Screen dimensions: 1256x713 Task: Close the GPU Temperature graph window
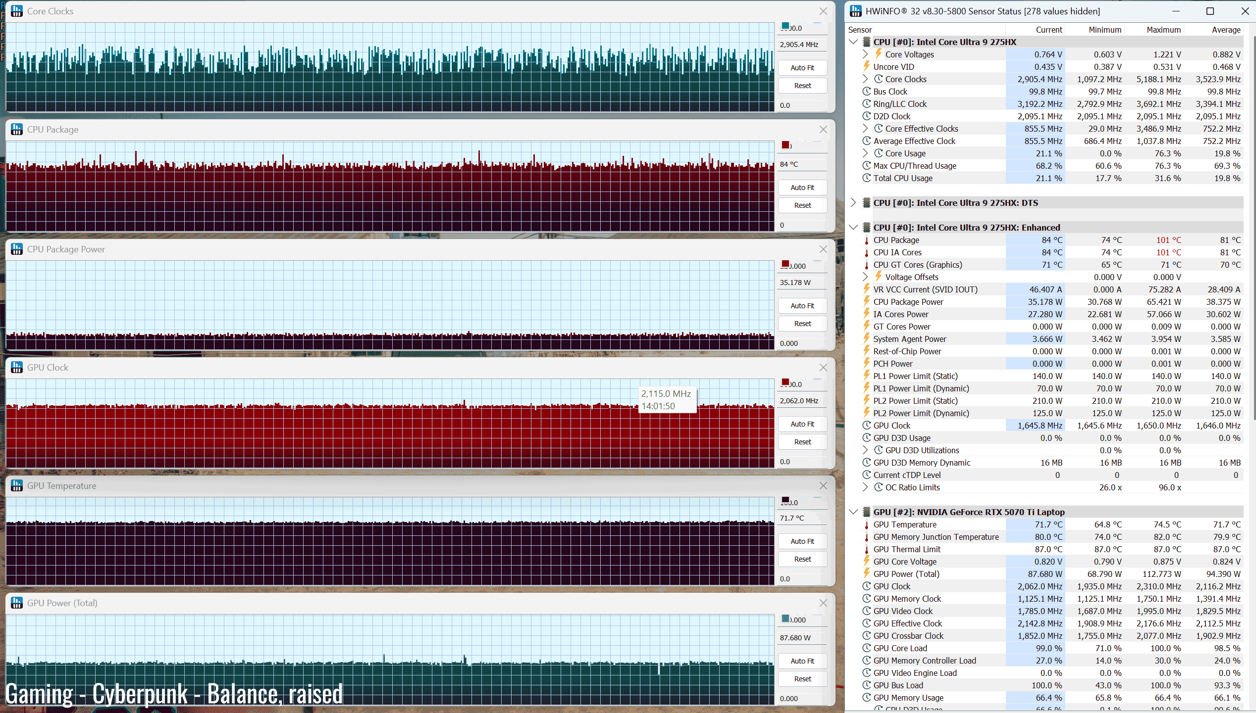tap(823, 486)
